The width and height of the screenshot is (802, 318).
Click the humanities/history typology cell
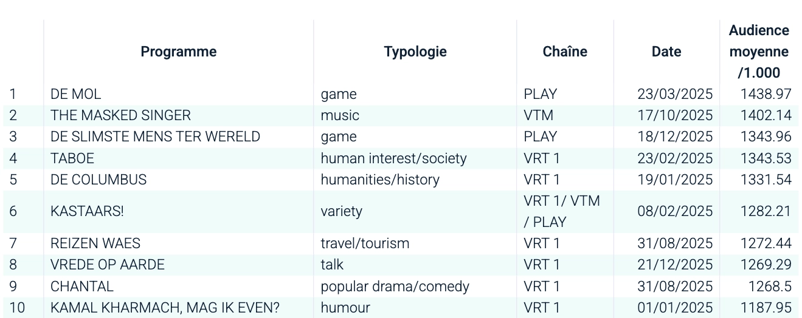pos(380,180)
